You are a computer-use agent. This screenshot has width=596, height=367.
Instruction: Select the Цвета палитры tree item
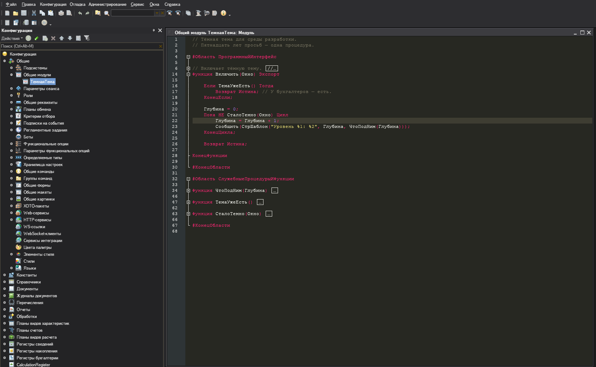[x=37, y=247]
